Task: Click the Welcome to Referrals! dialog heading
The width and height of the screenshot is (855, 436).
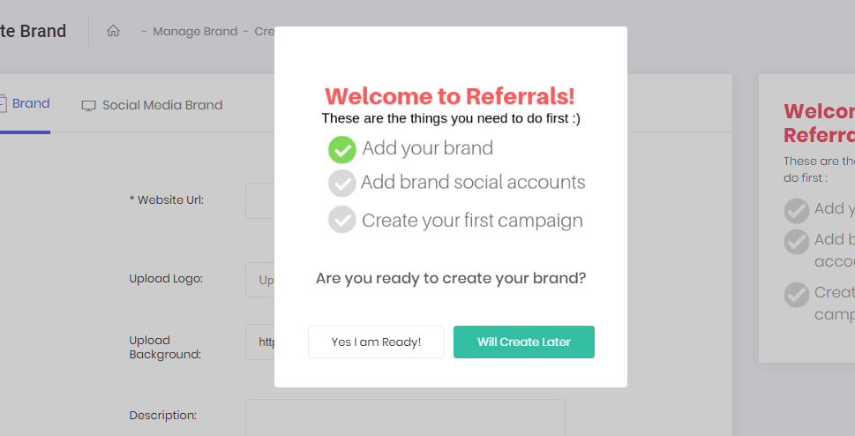Action: click(x=450, y=96)
